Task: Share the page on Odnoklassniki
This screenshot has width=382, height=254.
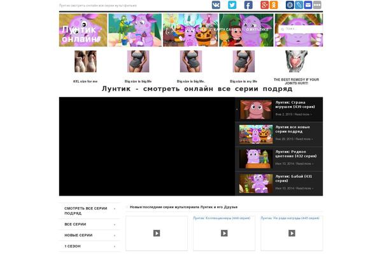Action: click(x=274, y=5)
